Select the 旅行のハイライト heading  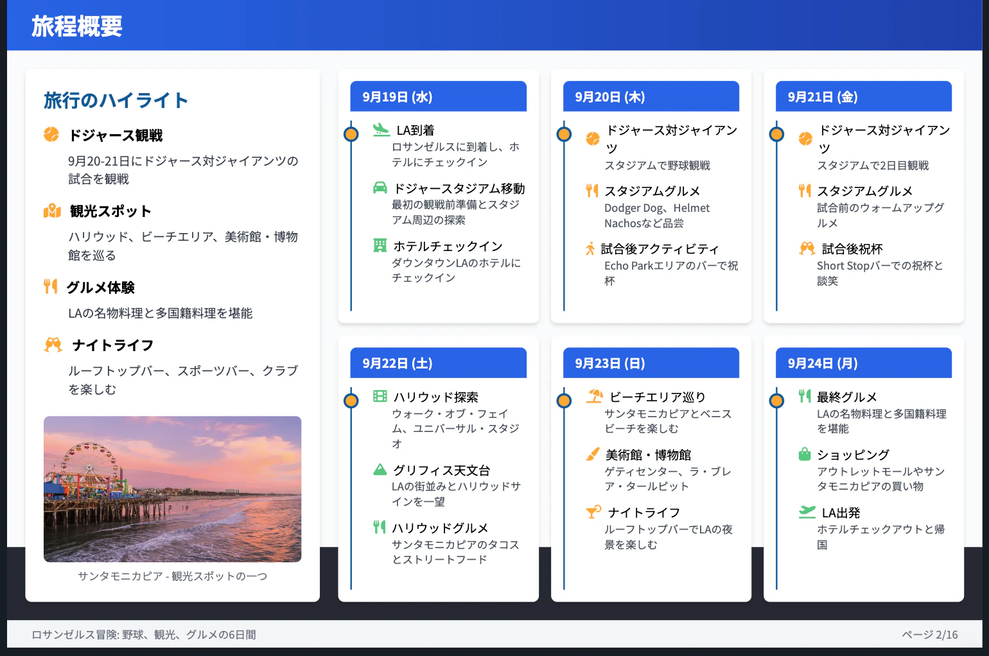pyautogui.click(x=116, y=100)
